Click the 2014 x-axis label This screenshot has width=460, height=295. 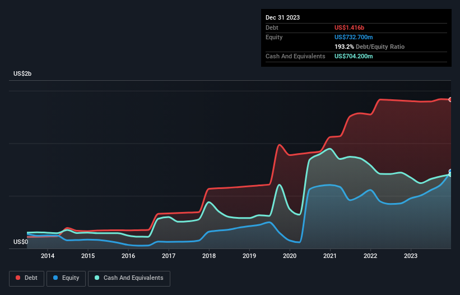[48, 256]
